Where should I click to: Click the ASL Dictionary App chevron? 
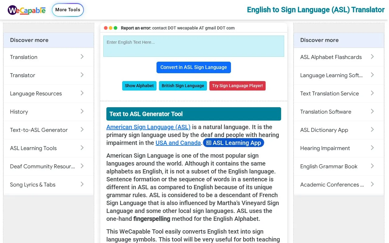(372, 129)
